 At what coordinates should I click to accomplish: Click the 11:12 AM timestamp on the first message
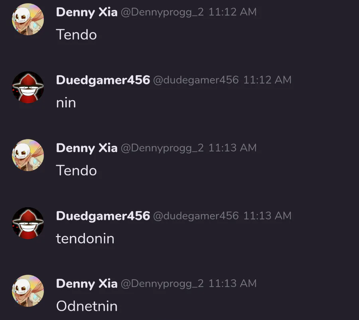point(233,12)
